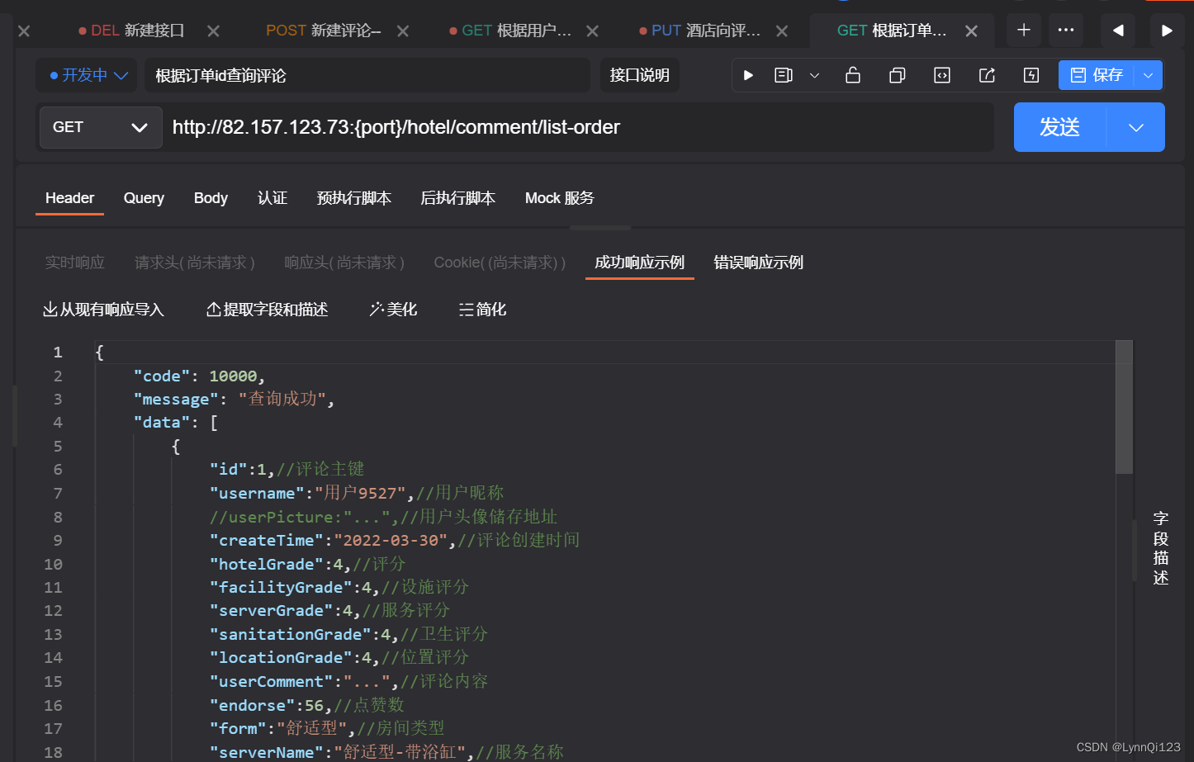Close the POST 新建评论 tab
1194x762 pixels.
click(x=403, y=31)
